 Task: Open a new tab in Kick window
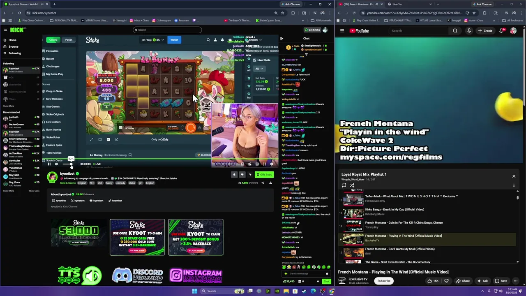[54, 4]
